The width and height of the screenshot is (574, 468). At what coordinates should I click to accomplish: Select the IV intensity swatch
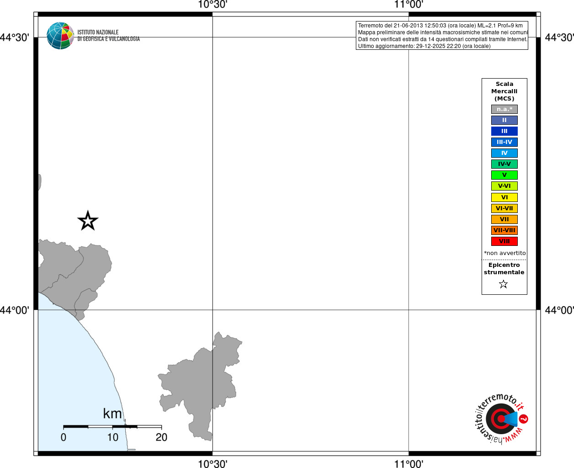pyautogui.click(x=504, y=153)
